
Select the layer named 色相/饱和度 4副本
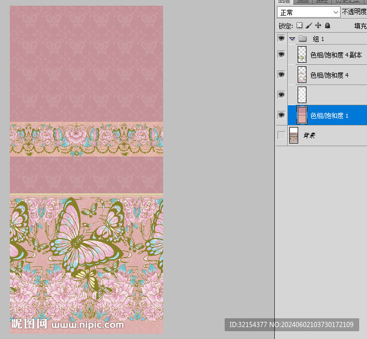336,55
